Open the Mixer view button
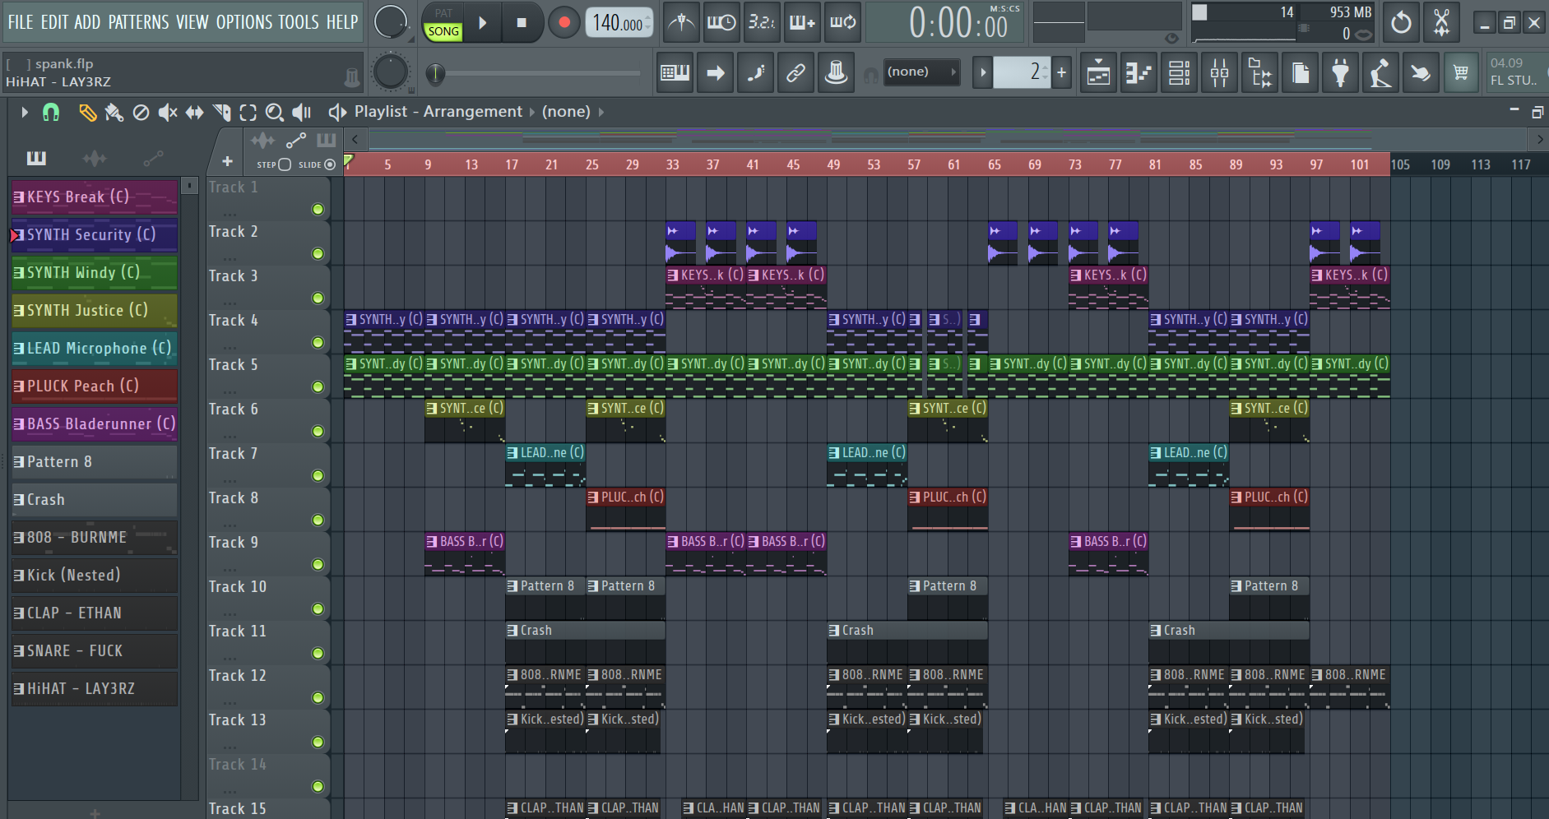 click(x=1219, y=73)
